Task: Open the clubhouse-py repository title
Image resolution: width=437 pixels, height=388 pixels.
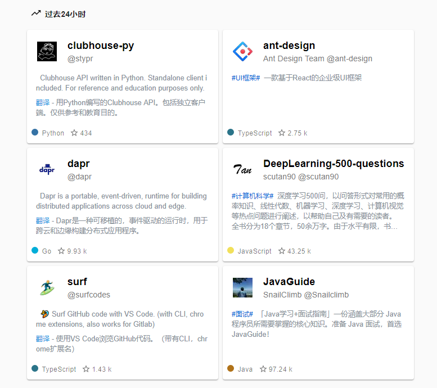Action: [x=101, y=46]
